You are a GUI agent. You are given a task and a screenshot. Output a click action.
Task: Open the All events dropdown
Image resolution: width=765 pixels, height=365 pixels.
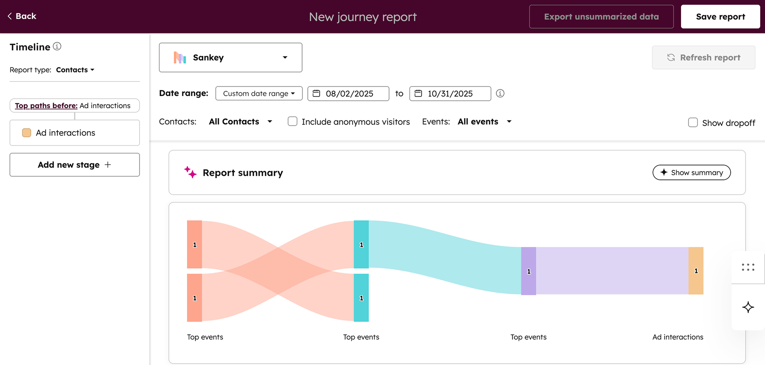(485, 122)
